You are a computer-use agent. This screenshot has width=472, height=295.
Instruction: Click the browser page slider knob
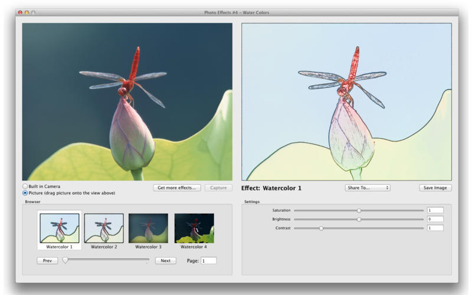click(x=65, y=260)
